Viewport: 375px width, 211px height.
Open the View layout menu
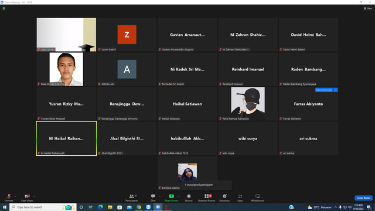[368, 8]
